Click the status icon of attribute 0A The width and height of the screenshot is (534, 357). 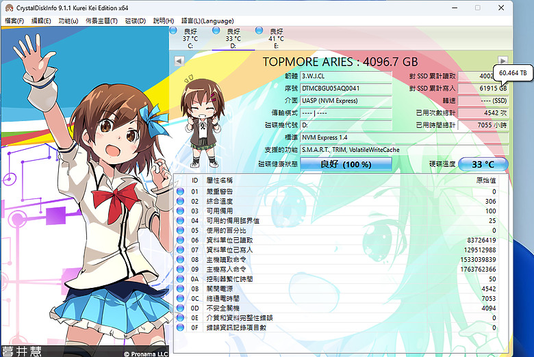[x=180, y=279]
